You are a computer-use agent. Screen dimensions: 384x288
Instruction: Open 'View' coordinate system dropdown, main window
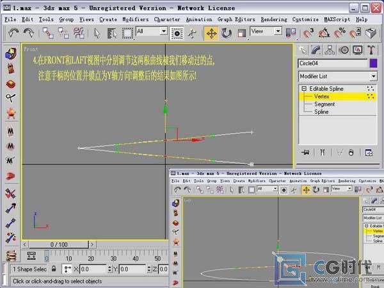278,31
